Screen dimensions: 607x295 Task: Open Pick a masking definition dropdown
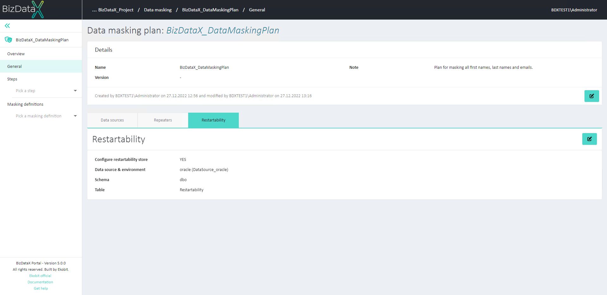coord(46,116)
